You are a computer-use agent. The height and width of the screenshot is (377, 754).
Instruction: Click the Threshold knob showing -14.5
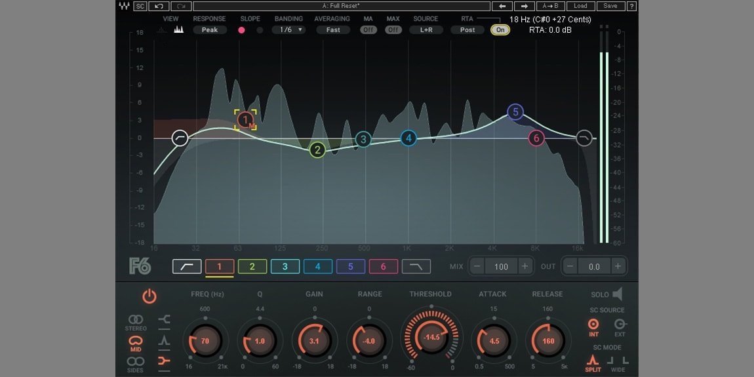pos(431,337)
